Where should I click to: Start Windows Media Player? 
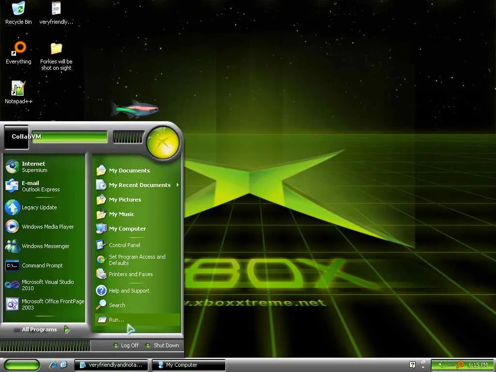click(44, 227)
